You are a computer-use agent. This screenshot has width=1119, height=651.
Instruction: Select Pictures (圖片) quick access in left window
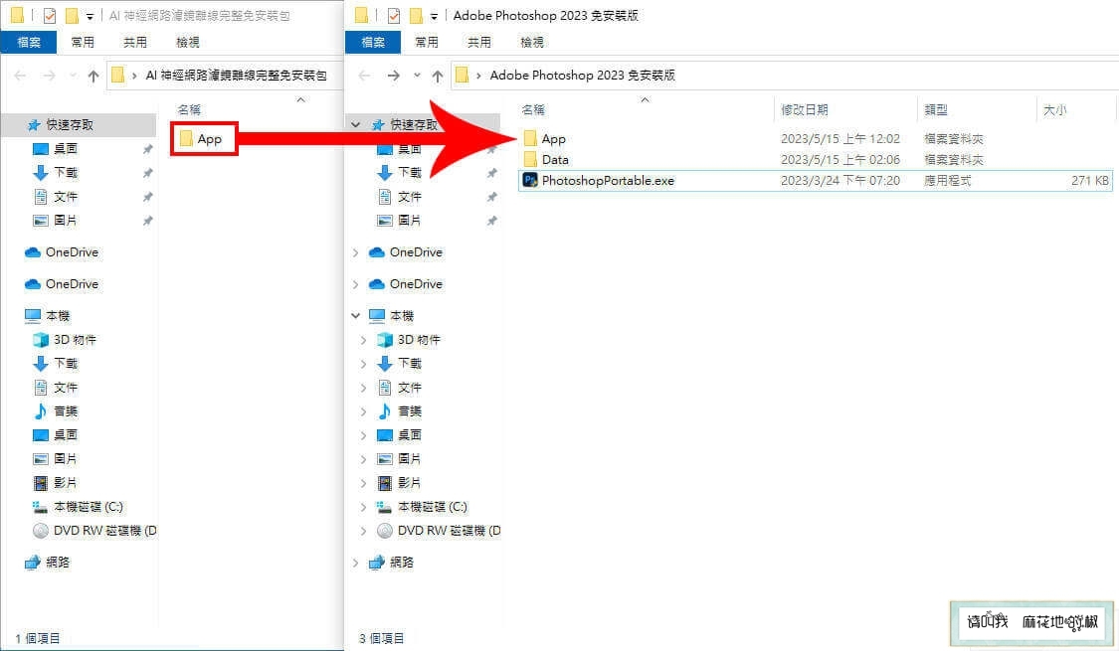tap(56, 221)
